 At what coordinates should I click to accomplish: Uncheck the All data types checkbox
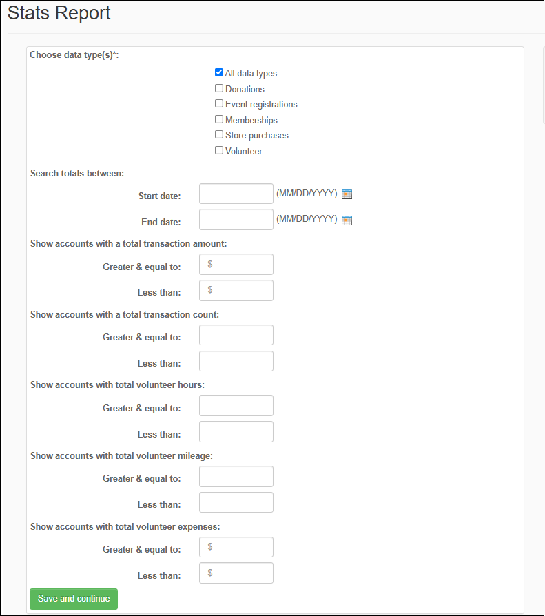pos(219,72)
